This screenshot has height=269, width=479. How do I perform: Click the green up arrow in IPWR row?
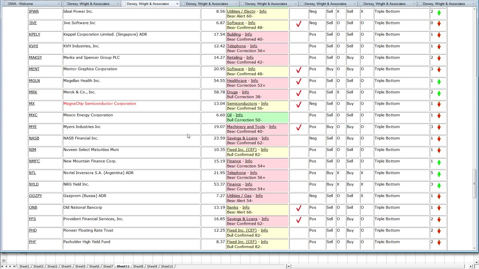click(x=439, y=12)
